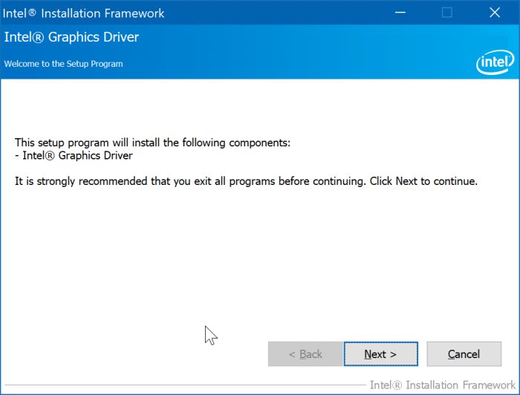Image resolution: width=520 pixels, height=395 pixels.
Task: Click the "Intel® Installation Framework" title bar text
Action: click(83, 13)
